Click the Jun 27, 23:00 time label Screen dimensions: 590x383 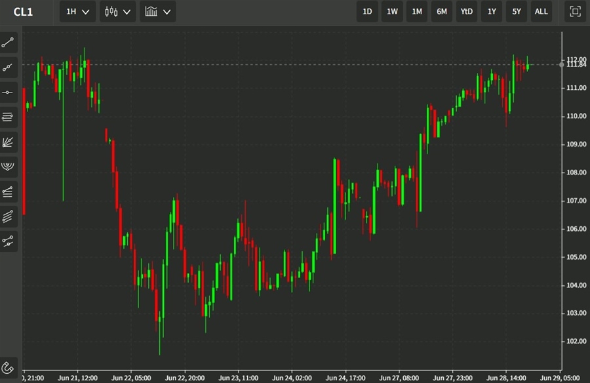452,378
